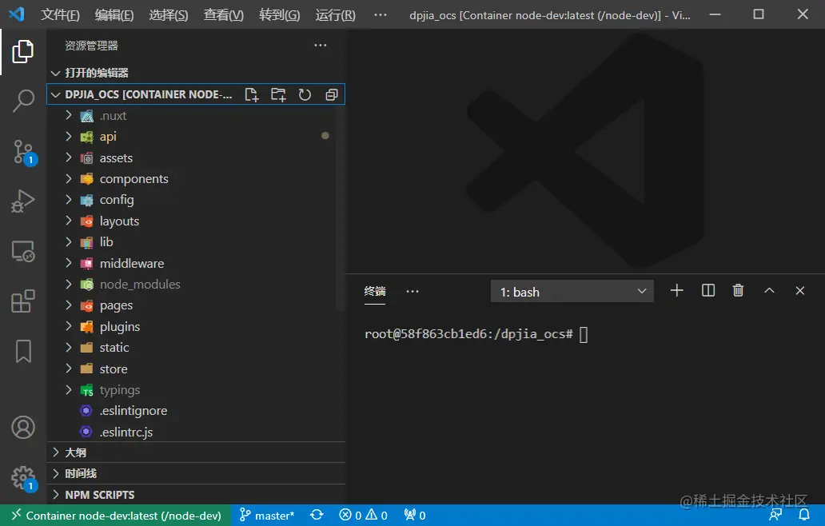Open terminal panel more views ellipsis

pos(412,291)
